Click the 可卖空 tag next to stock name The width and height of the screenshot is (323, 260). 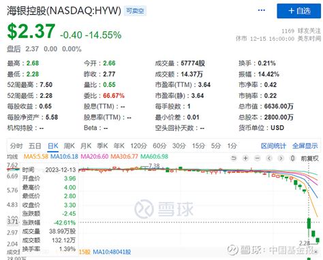tap(135, 11)
